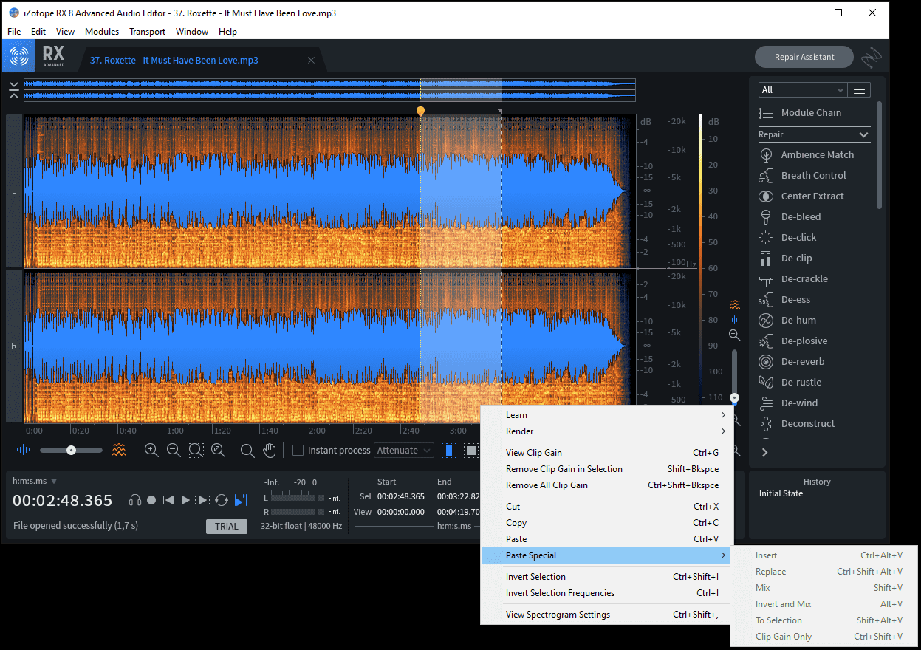
Task: Click the Repair Assistant button
Action: [x=804, y=57]
